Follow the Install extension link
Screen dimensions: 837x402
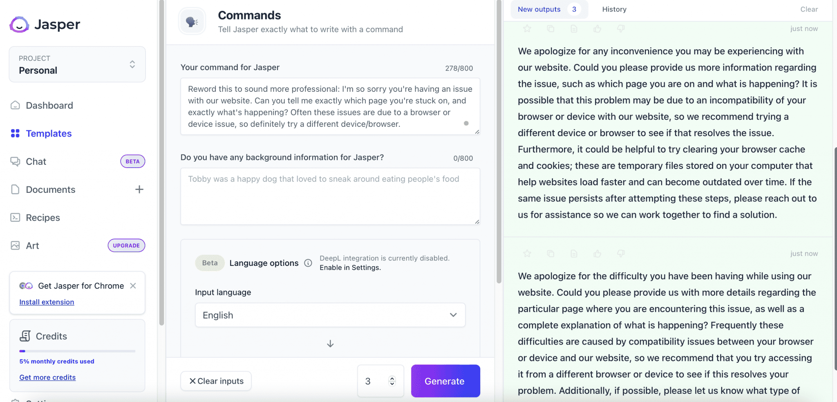47,302
